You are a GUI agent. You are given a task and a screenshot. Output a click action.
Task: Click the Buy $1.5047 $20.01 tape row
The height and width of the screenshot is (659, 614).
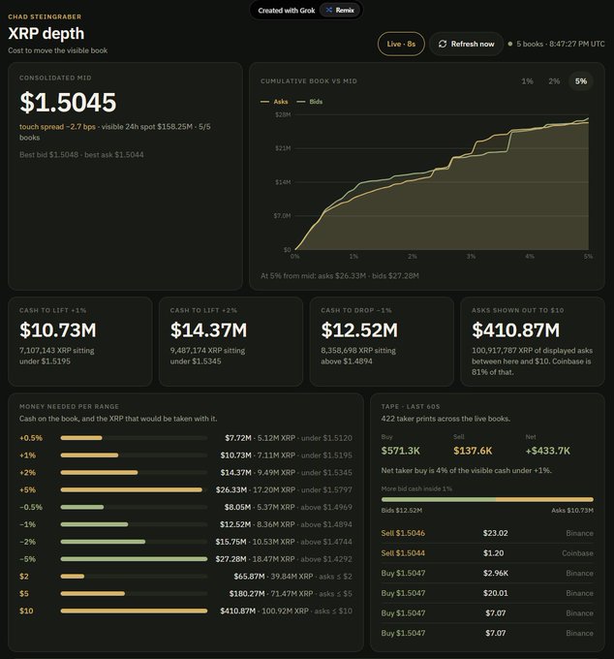click(487, 593)
